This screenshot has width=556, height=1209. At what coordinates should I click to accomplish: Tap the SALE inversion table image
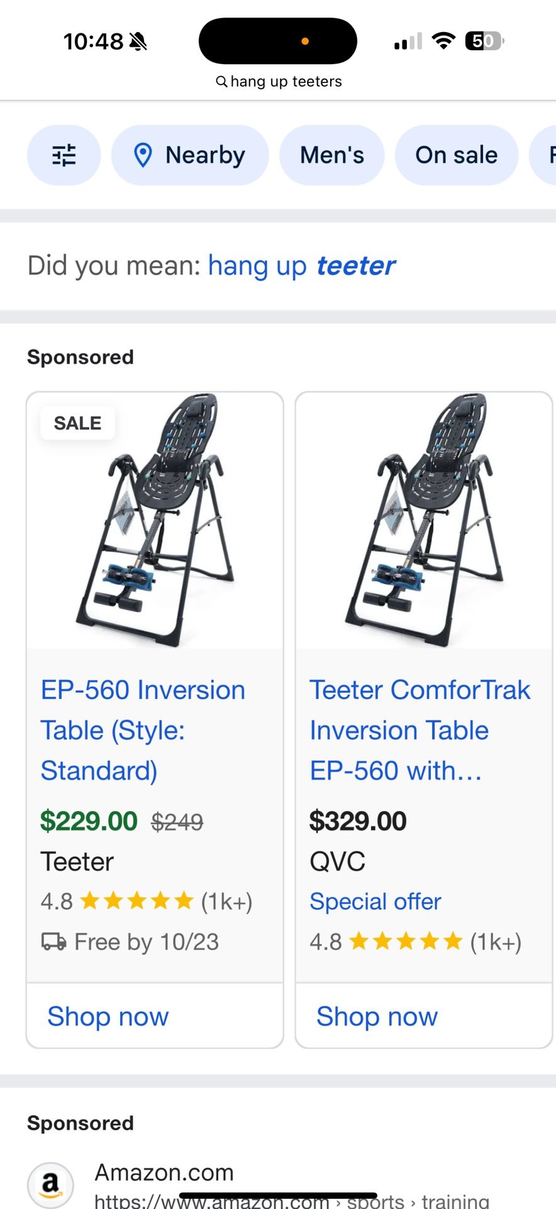pos(155,520)
